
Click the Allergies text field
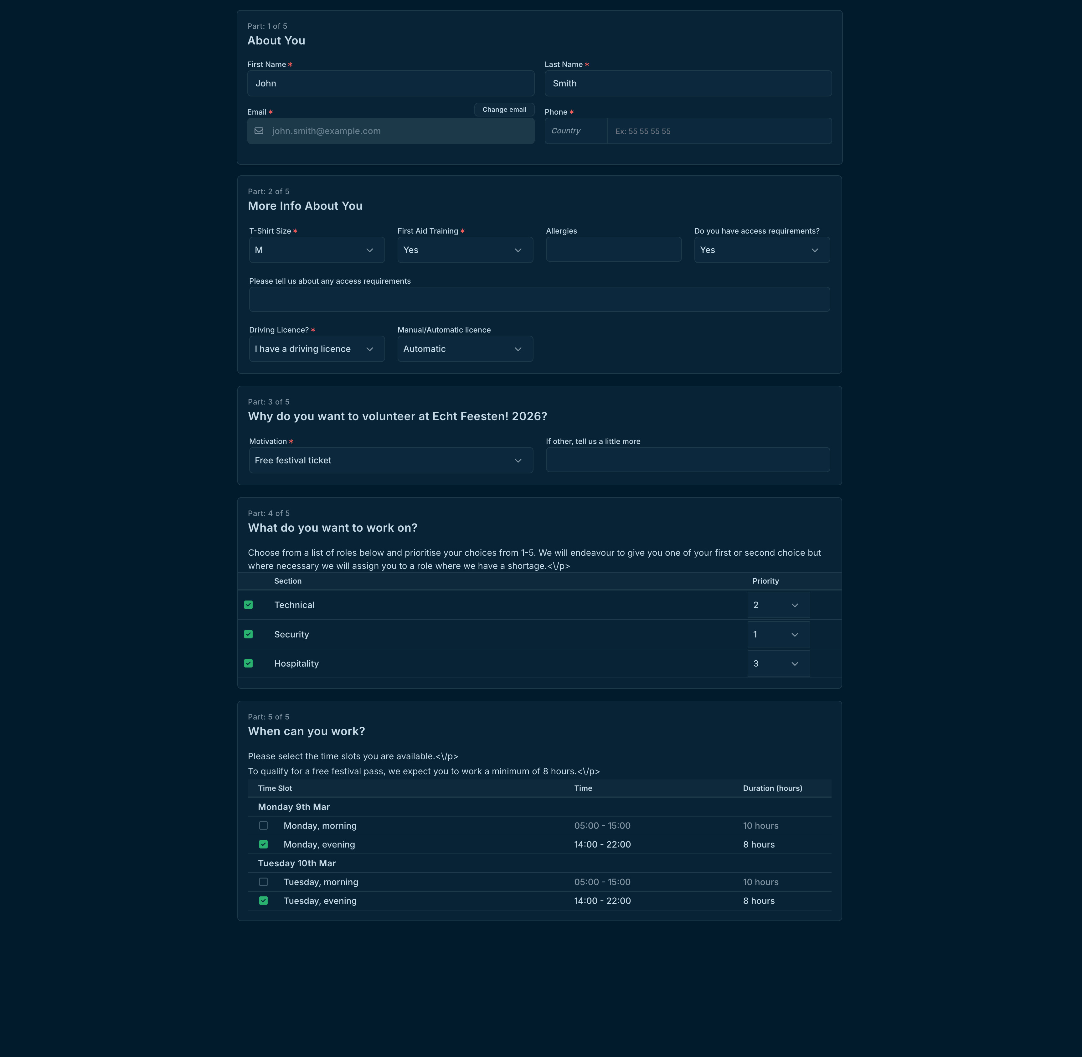[613, 250]
